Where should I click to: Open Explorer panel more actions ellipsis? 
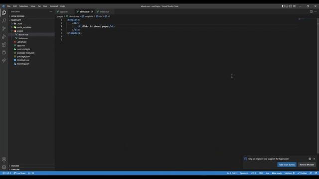(x=51, y=11)
